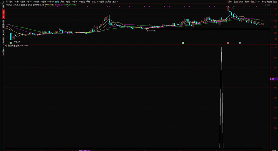278x151 pixels.
Task: Open the F10 company info
Action: click(258, 2)
